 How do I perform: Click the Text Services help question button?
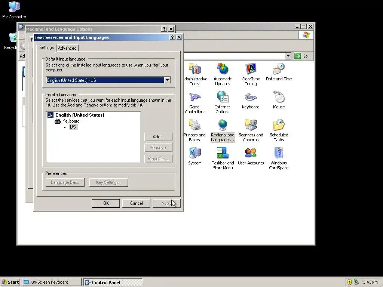pyautogui.click(x=172, y=37)
